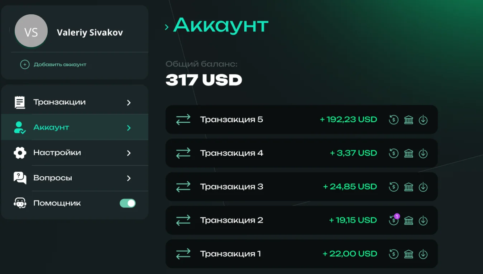This screenshot has height=274, width=483.
Task: Click the transfer arrows icon of Транзакция 2
Action: click(x=183, y=220)
